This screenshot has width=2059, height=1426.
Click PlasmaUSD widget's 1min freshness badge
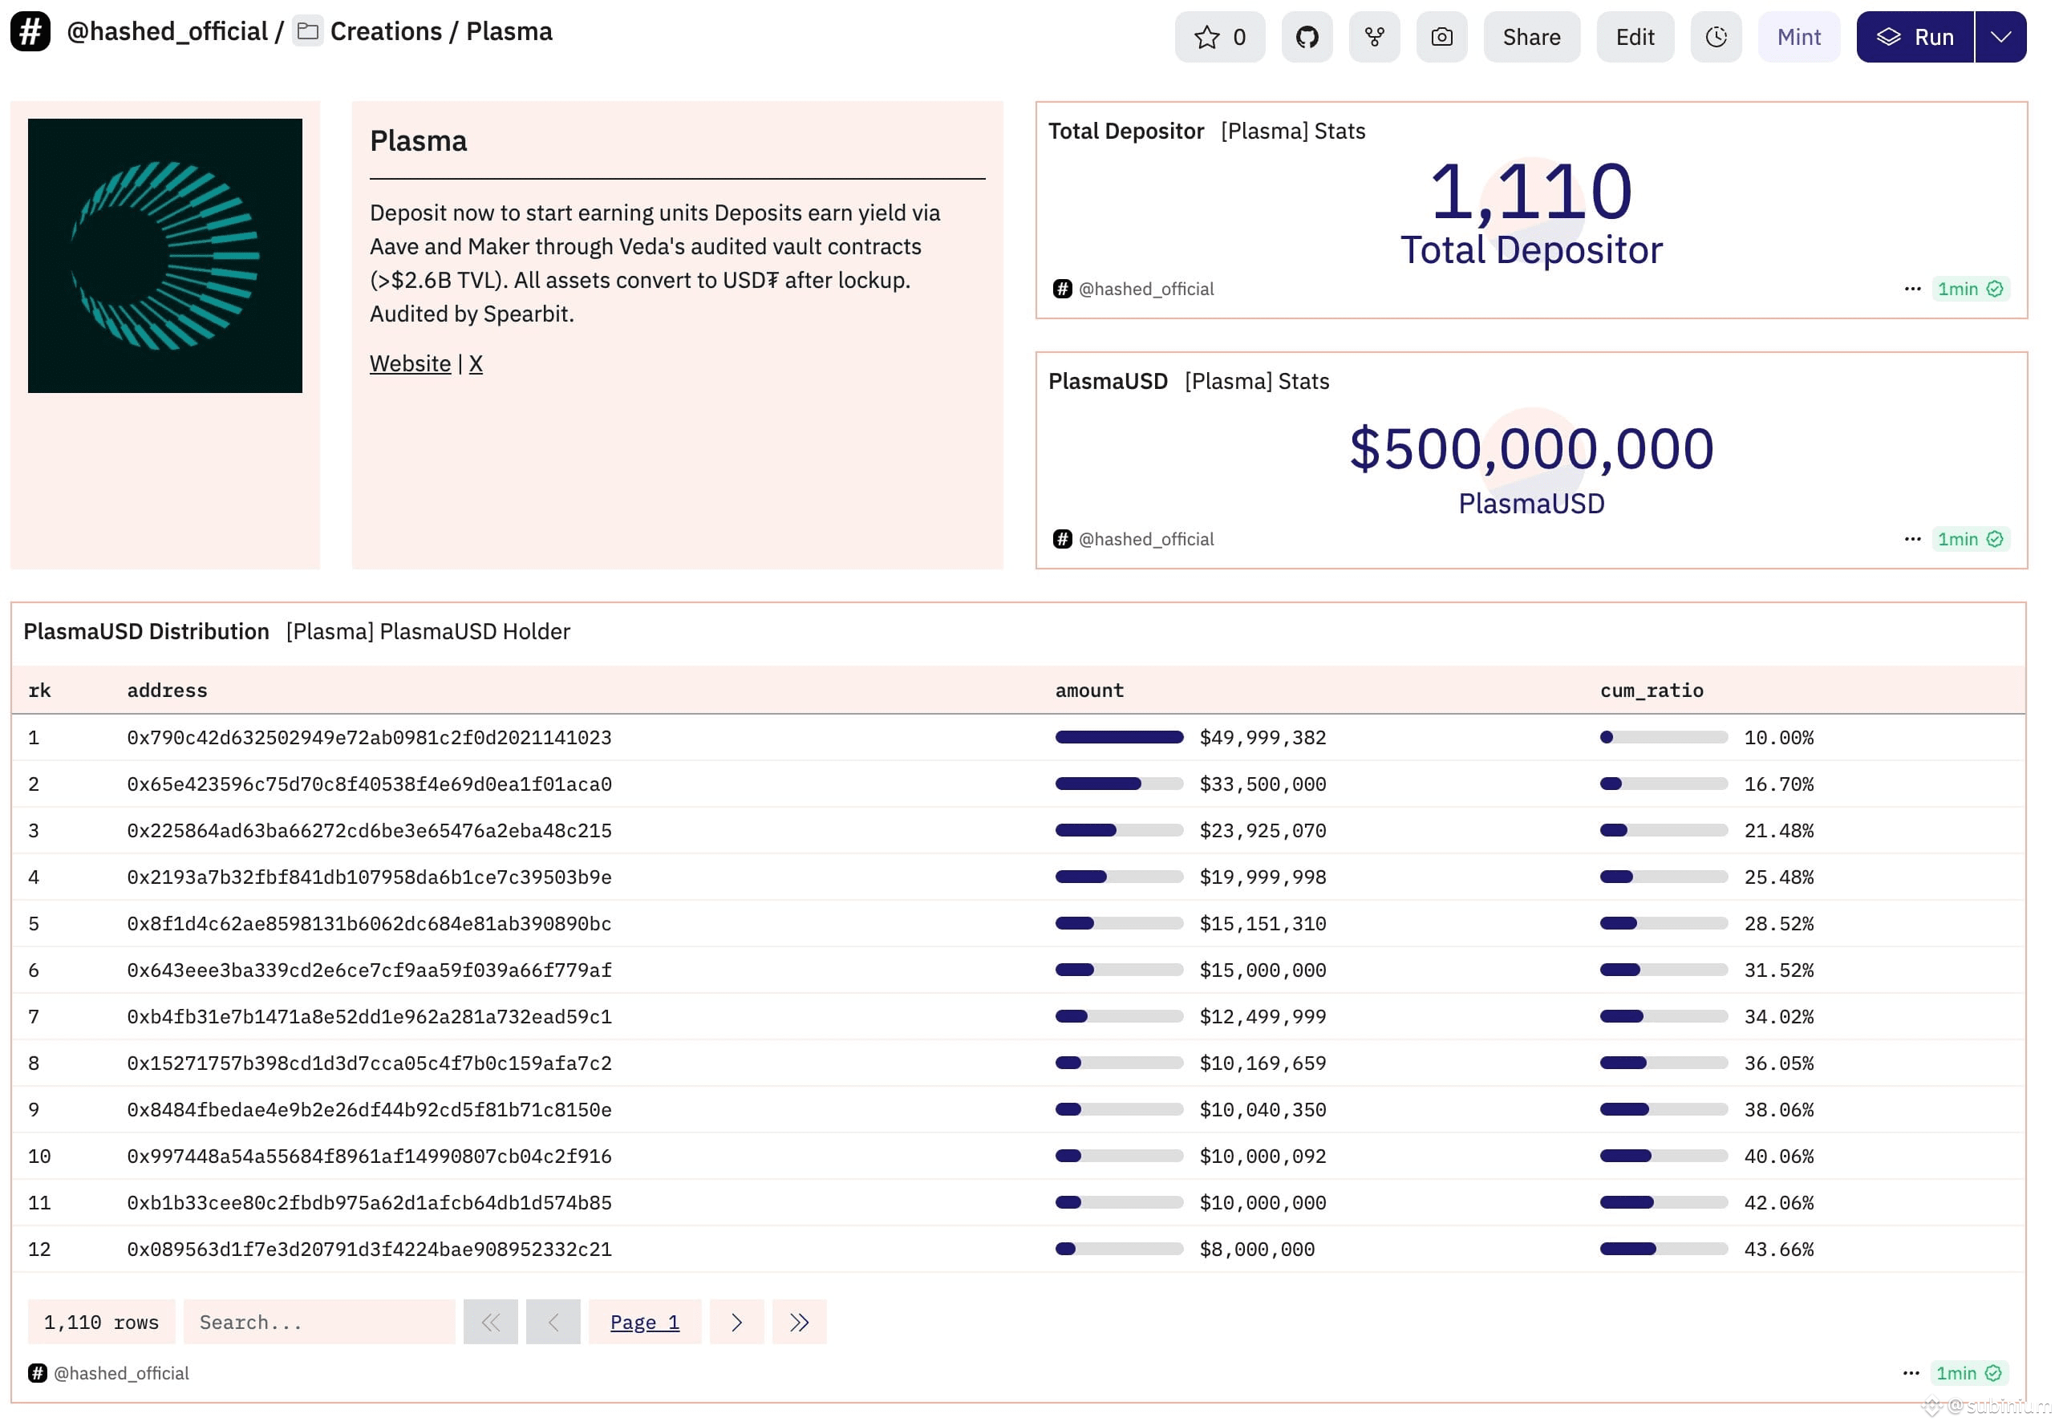pyautogui.click(x=1970, y=539)
